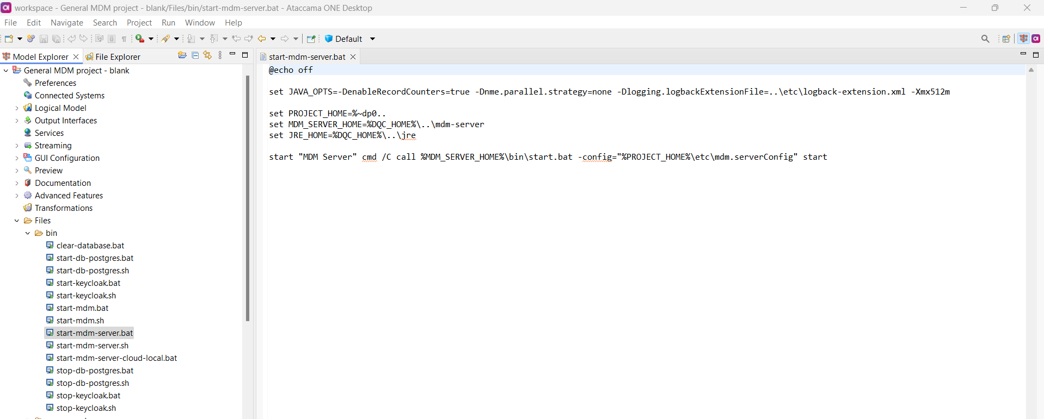The image size is (1044, 419).
Task: Switch to the Ataccama ONE perspective icon
Action: tap(1036, 39)
